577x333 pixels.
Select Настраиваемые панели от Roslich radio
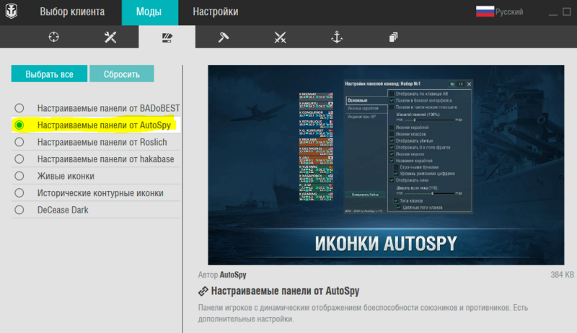pyautogui.click(x=19, y=142)
